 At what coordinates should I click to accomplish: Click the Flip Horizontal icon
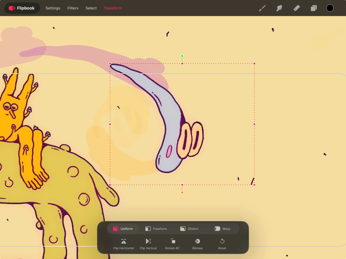pos(124,244)
